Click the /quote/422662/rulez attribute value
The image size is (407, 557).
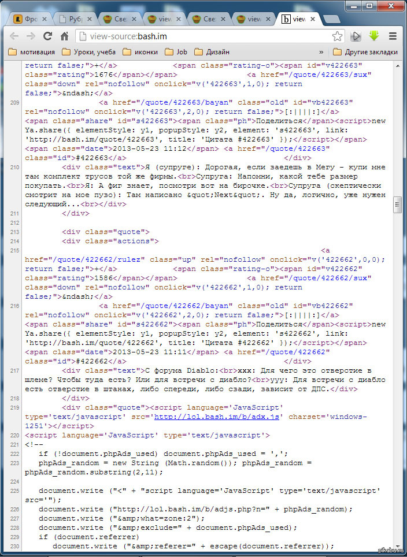97,259
